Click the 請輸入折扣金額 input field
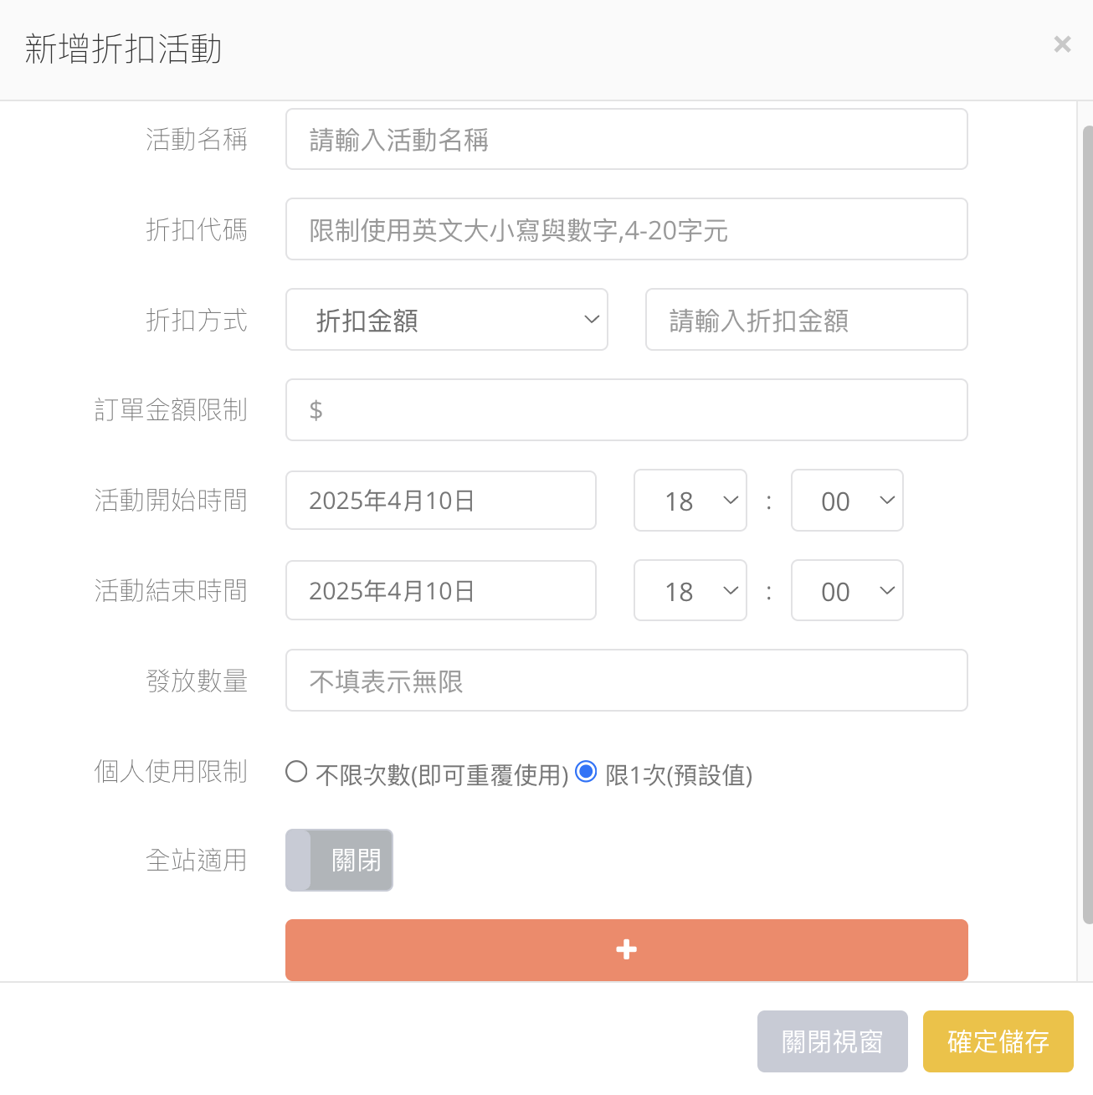Viewport: 1093px width, 1095px height. tap(807, 320)
